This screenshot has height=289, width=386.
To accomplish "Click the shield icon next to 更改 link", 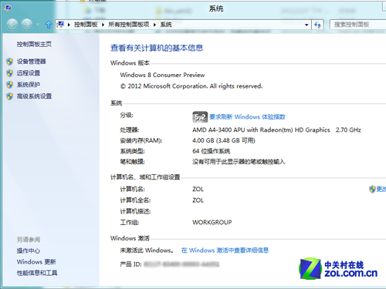I will tap(372, 190).
